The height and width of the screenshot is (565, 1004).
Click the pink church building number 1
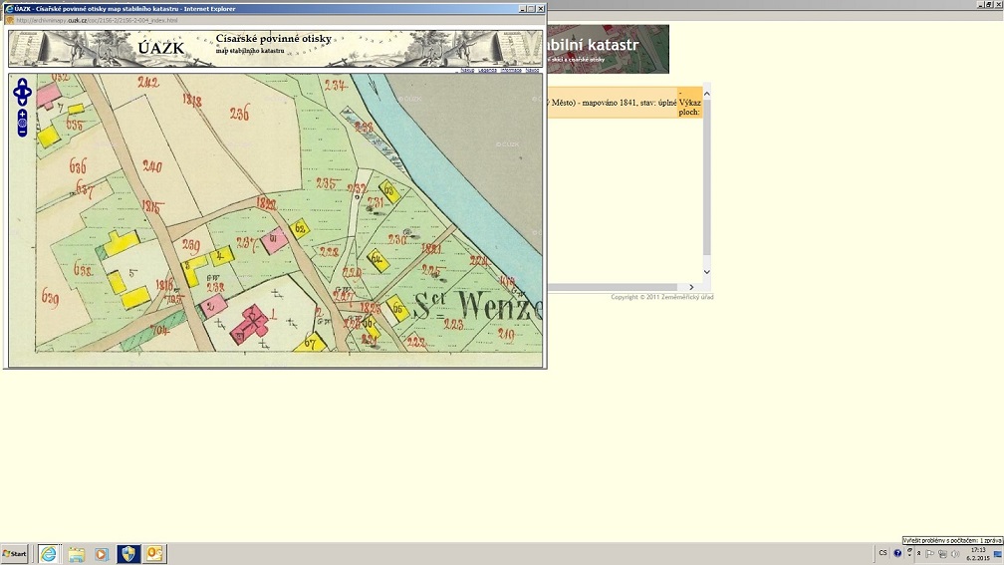click(250, 324)
